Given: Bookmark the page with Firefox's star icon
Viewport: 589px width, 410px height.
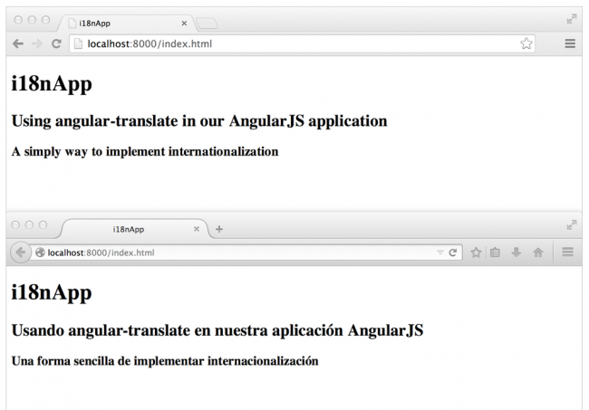Looking at the screenshot, I should click(x=478, y=253).
